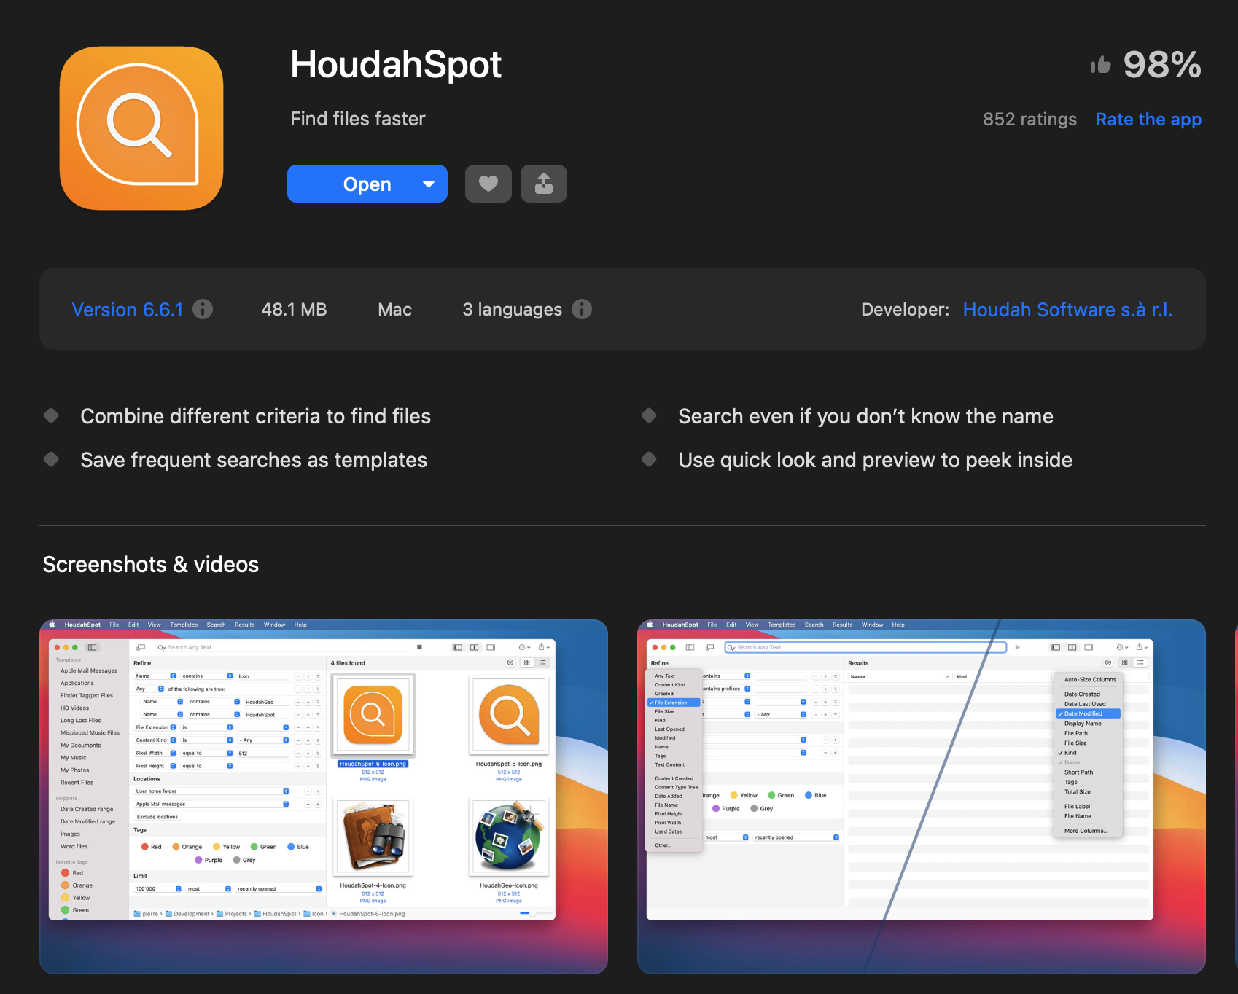Screen dimensions: 1238x994
Task: Click the 852 ratings count
Action: 1029,120
